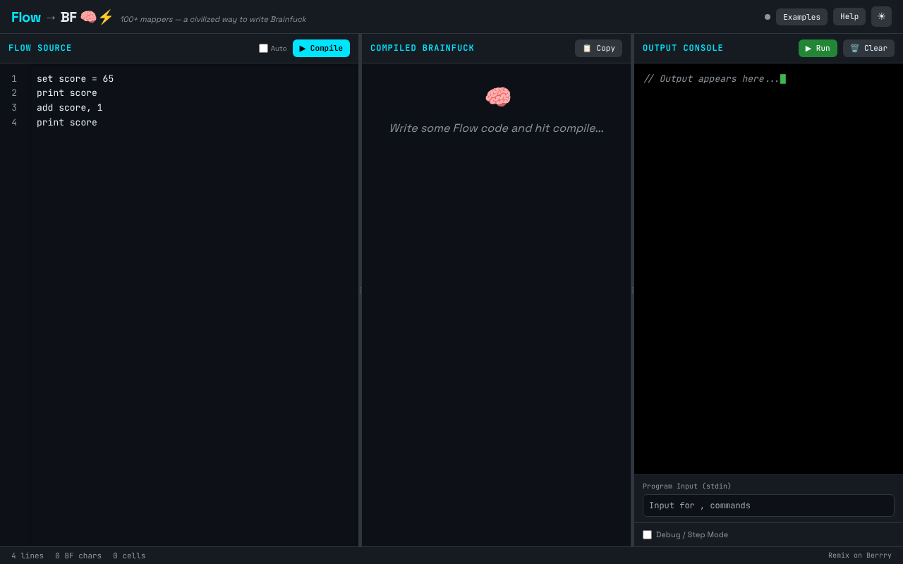Click the 'Program Input (stdin)' label

pyautogui.click(x=687, y=486)
